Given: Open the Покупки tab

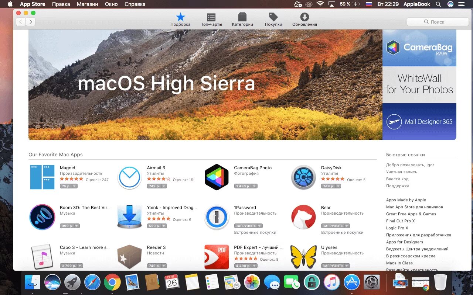Looking at the screenshot, I should click(x=273, y=20).
